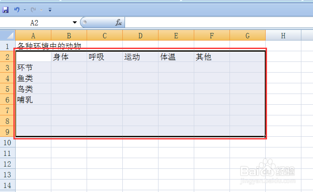Viewport: 313px width, 192px height.
Task: Select row 4 header
Action: (8, 78)
